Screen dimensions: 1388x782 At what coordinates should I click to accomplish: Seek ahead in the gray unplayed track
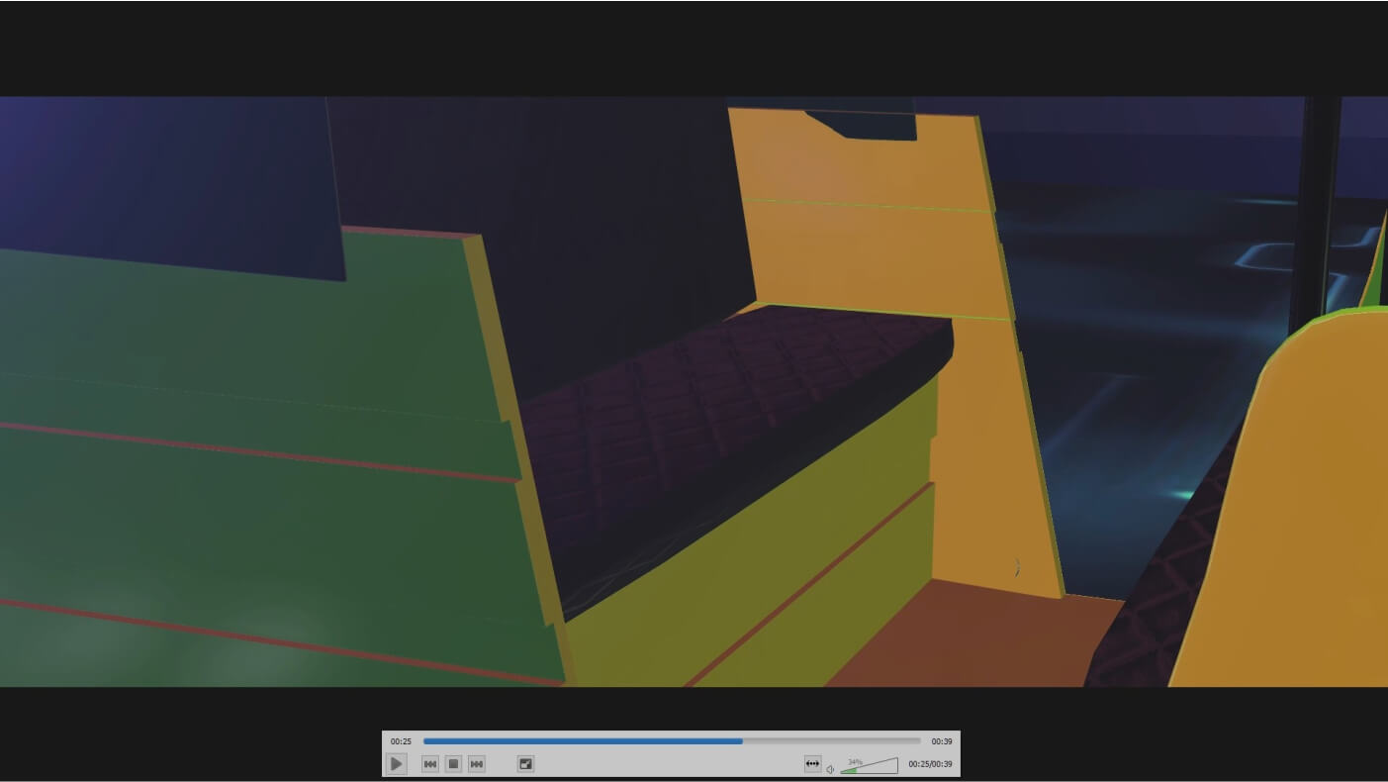click(831, 741)
